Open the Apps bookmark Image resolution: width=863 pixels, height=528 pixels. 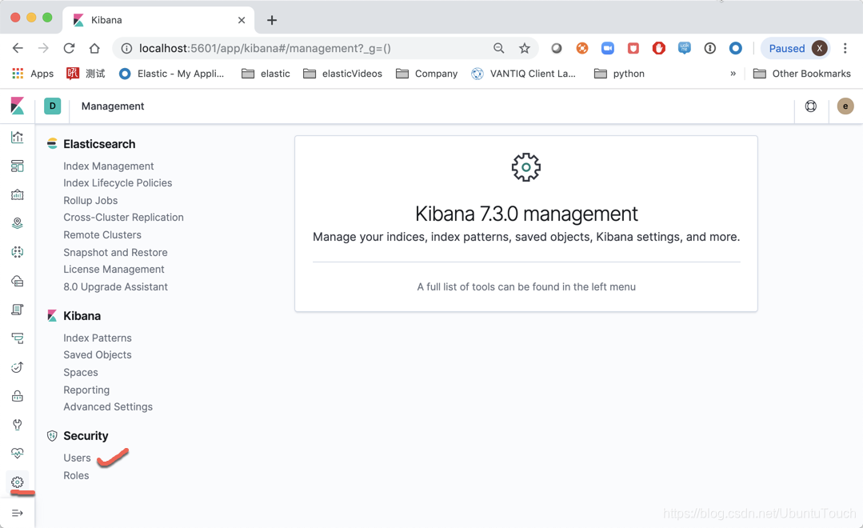[x=33, y=74]
